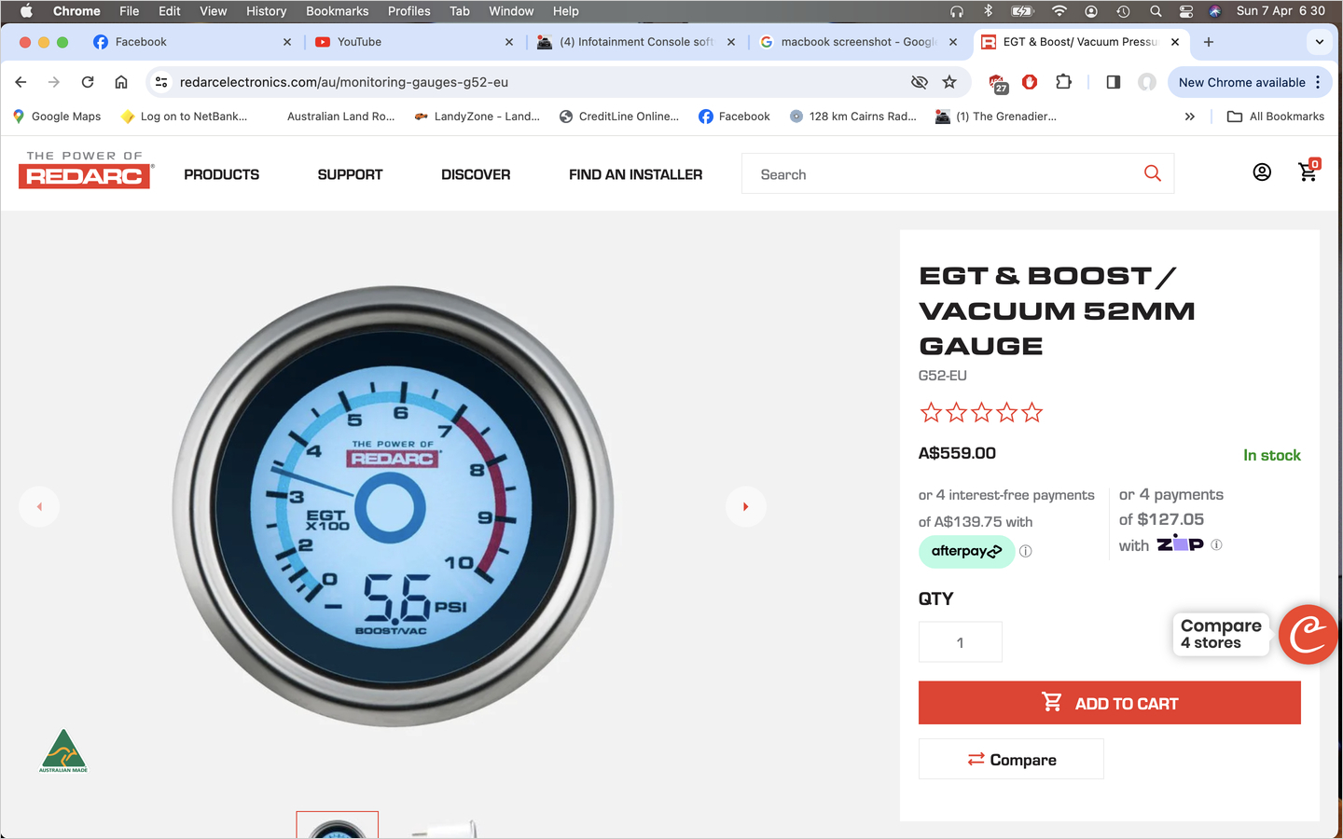Image resolution: width=1343 pixels, height=839 pixels.
Task: Open the Bluetooth menu bar icon
Action: point(989,11)
